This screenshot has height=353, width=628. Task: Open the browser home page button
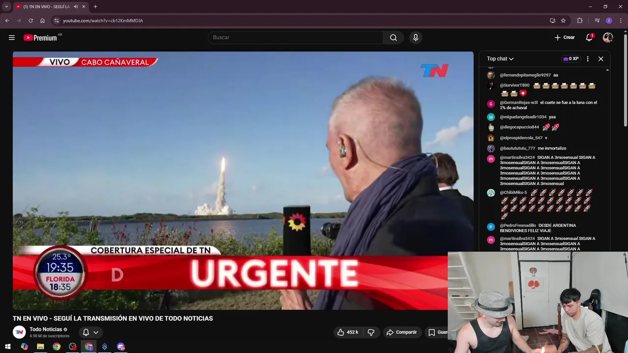pos(42,21)
